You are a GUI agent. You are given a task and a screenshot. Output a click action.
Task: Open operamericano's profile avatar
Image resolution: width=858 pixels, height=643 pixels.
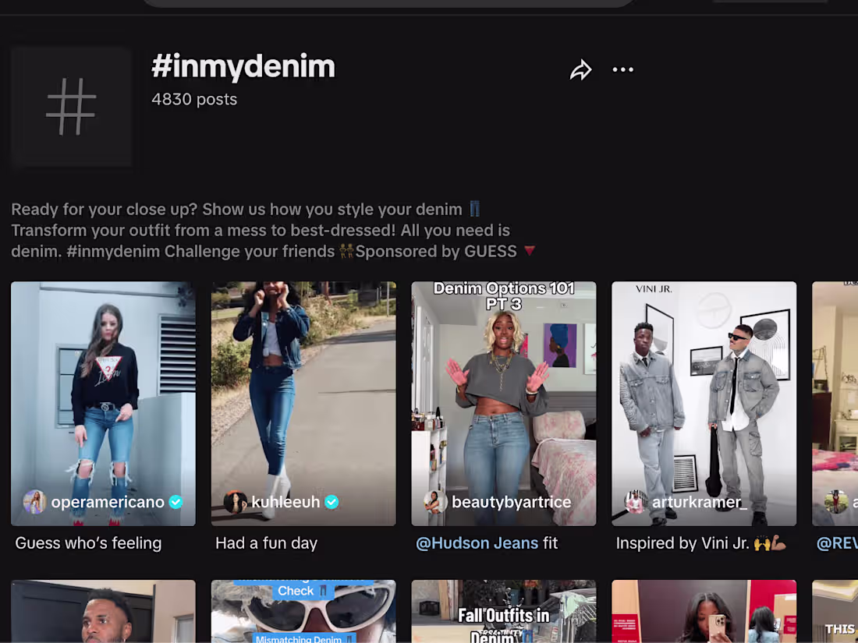point(35,502)
